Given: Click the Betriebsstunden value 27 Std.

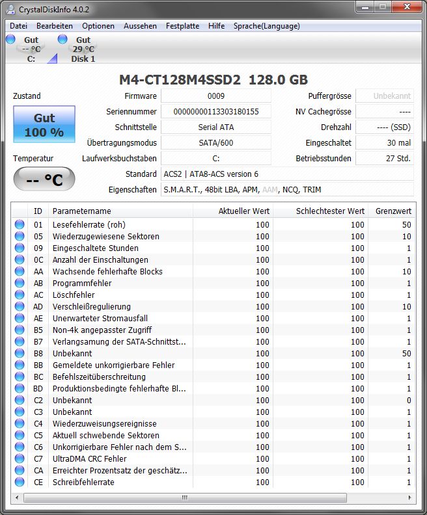Looking at the screenshot, I should [385, 158].
